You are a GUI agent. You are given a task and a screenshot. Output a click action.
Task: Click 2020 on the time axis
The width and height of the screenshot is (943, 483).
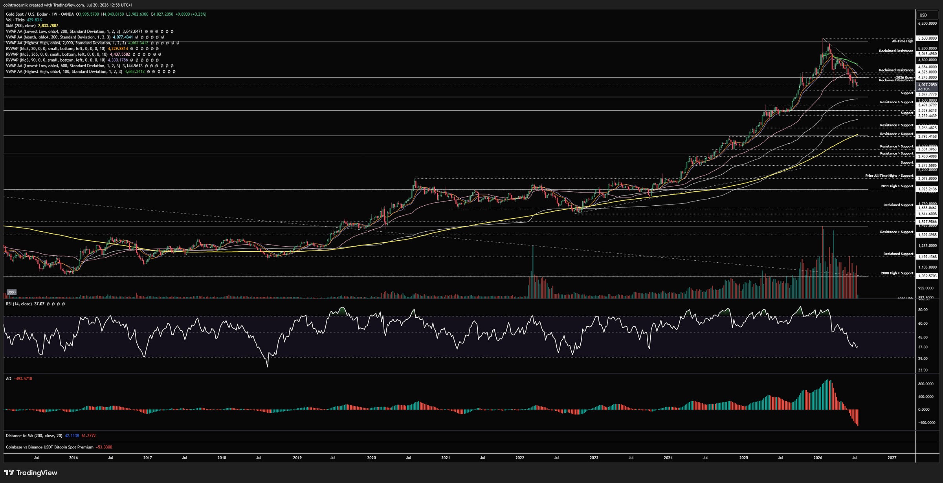coord(371,458)
